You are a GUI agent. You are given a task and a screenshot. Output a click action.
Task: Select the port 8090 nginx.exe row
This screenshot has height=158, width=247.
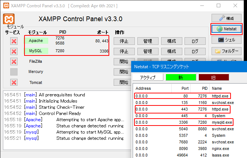point(190,149)
